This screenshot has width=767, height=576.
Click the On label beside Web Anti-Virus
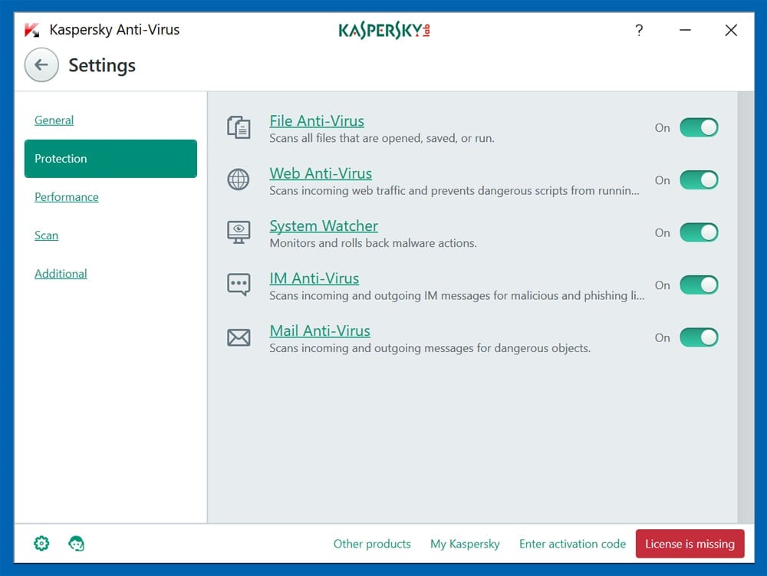pyautogui.click(x=663, y=180)
